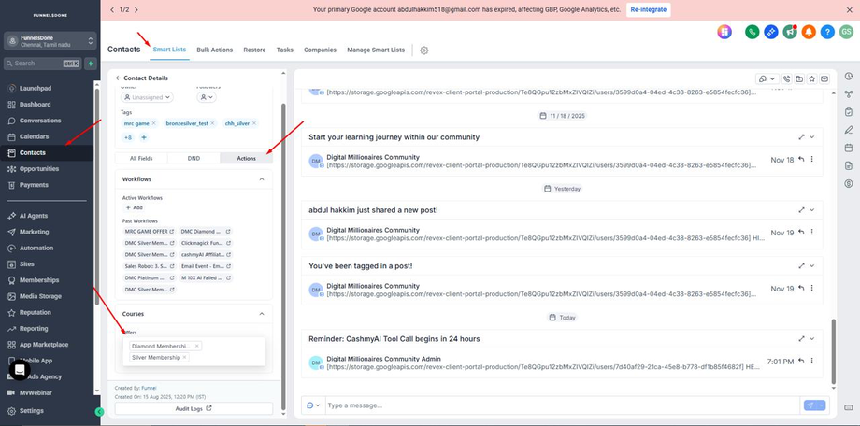Remove the chh_silver tag
Screen dimensions: 860x426
tap(254, 123)
